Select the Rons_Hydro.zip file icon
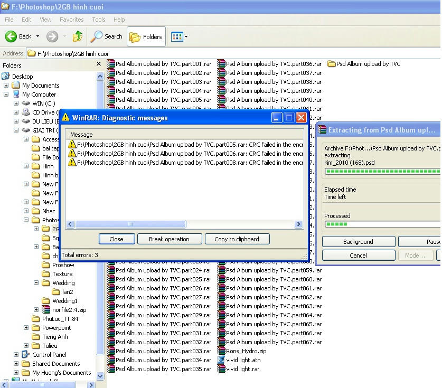This screenshot has width=442, height=388. (x=221, y=351)
